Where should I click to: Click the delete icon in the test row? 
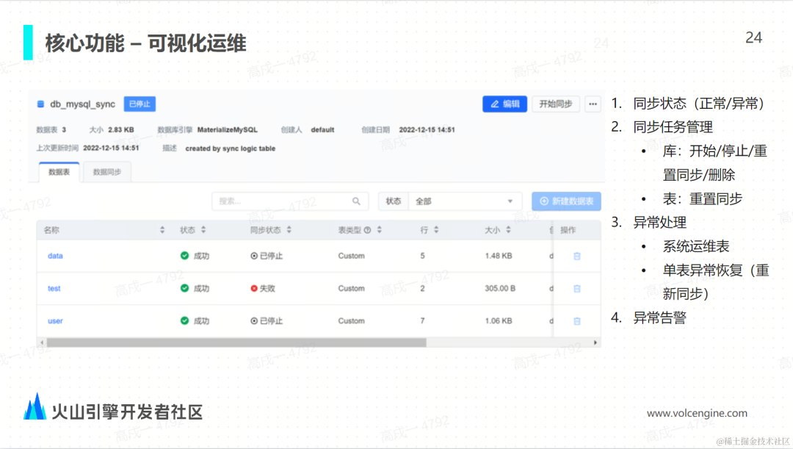(x=577, y=289)
